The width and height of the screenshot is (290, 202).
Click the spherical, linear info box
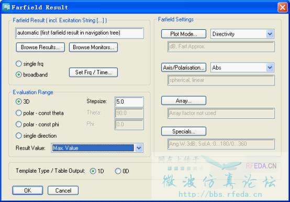point(221,81)
